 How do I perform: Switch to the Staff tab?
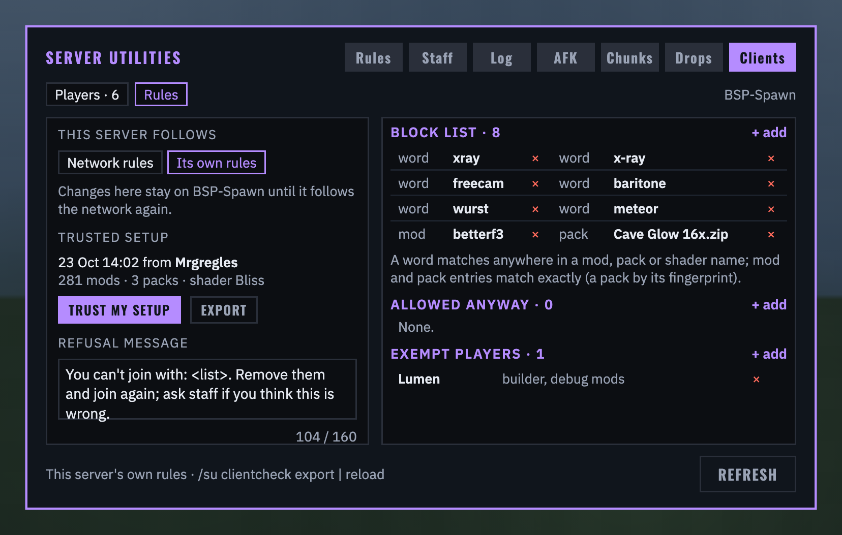(x=438, y=57)
